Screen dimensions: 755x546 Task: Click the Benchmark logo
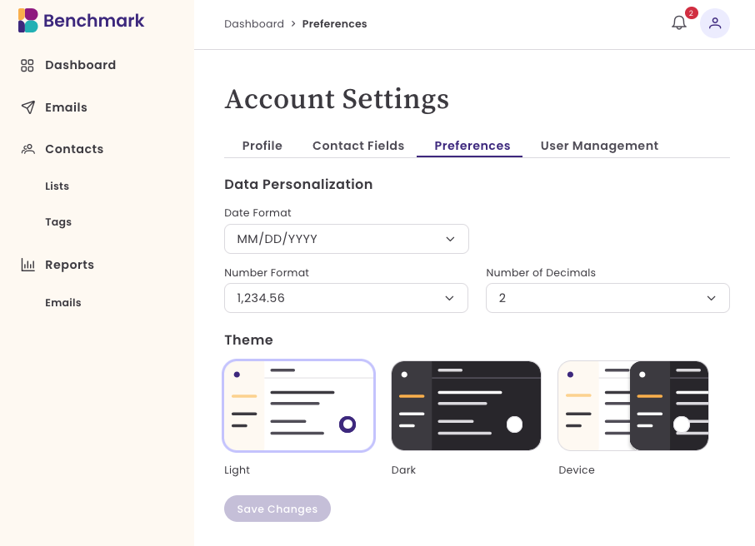click(x=81, y=21)
